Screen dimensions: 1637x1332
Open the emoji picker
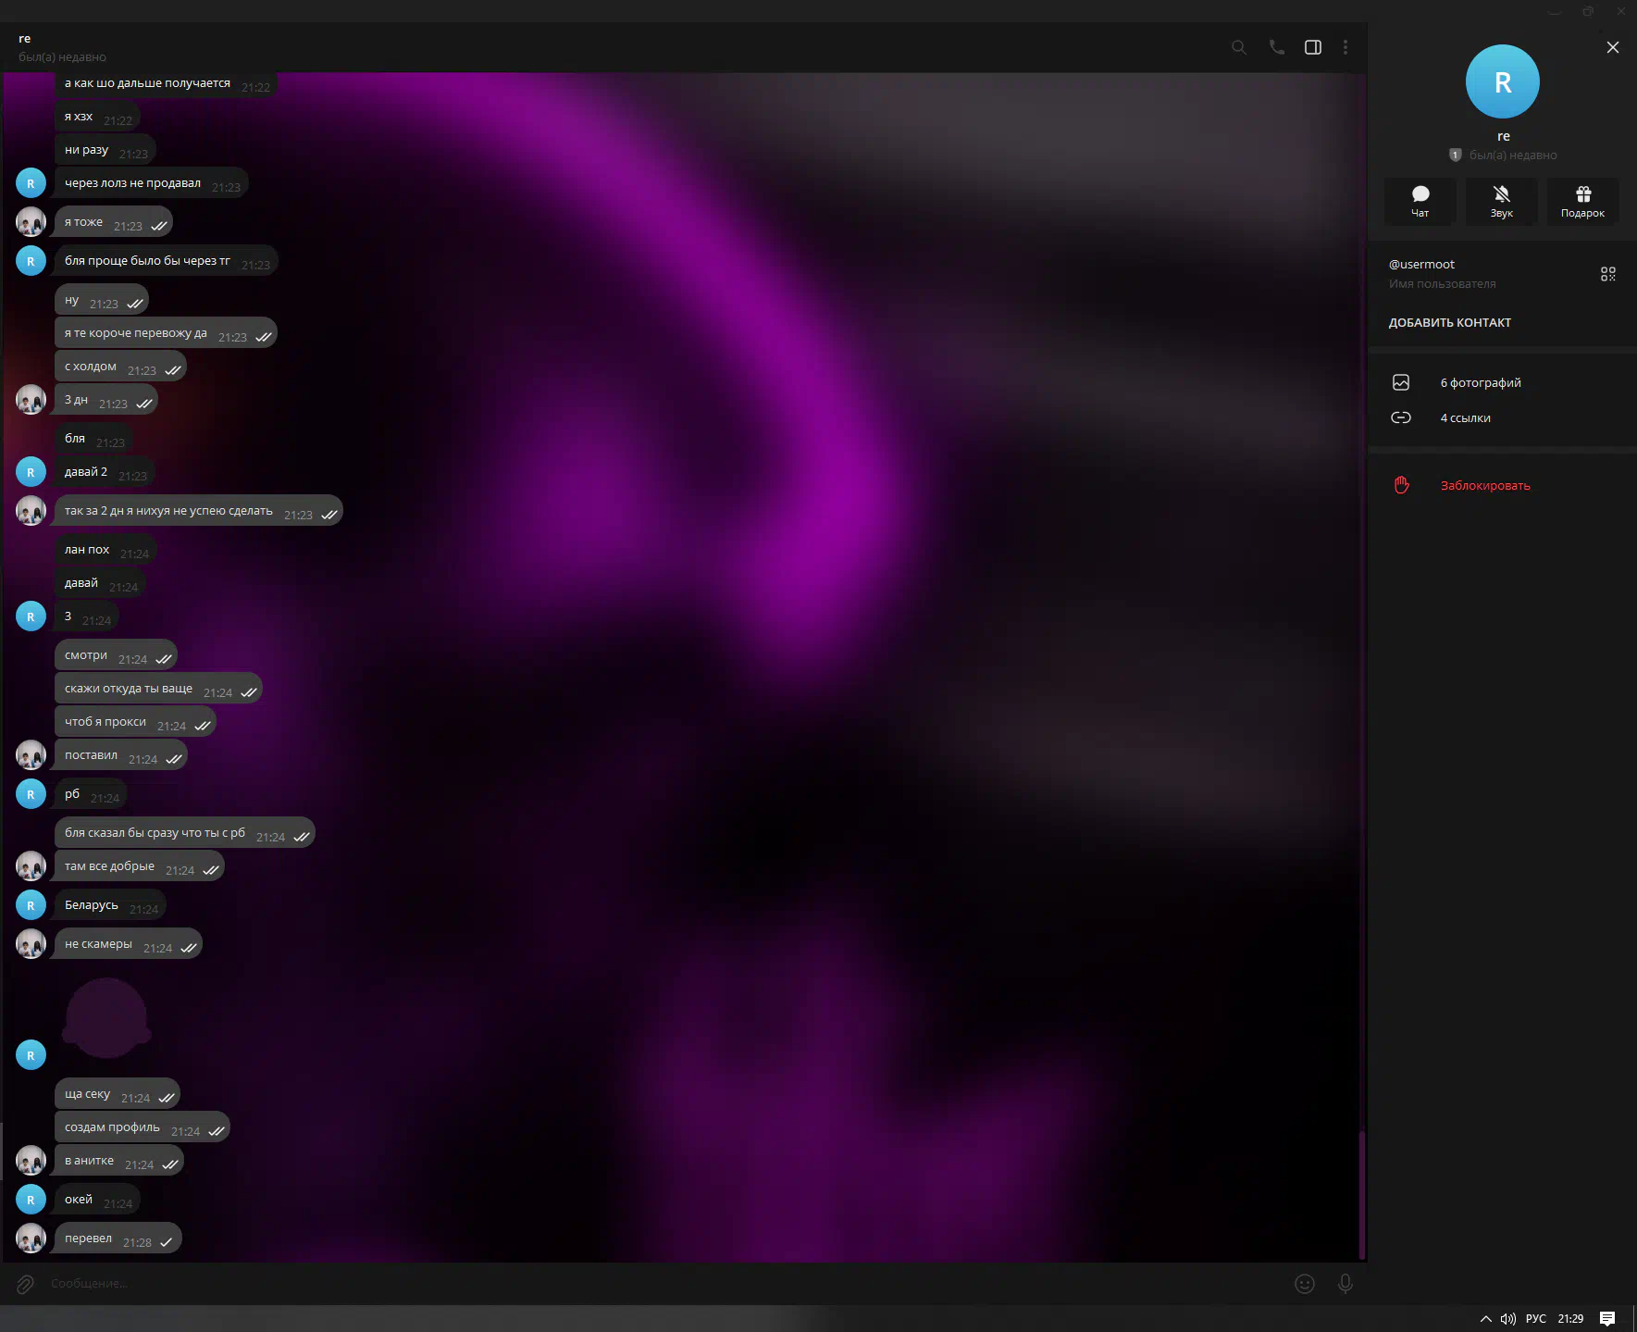pyautogui.click(x=1304, y=1284)
